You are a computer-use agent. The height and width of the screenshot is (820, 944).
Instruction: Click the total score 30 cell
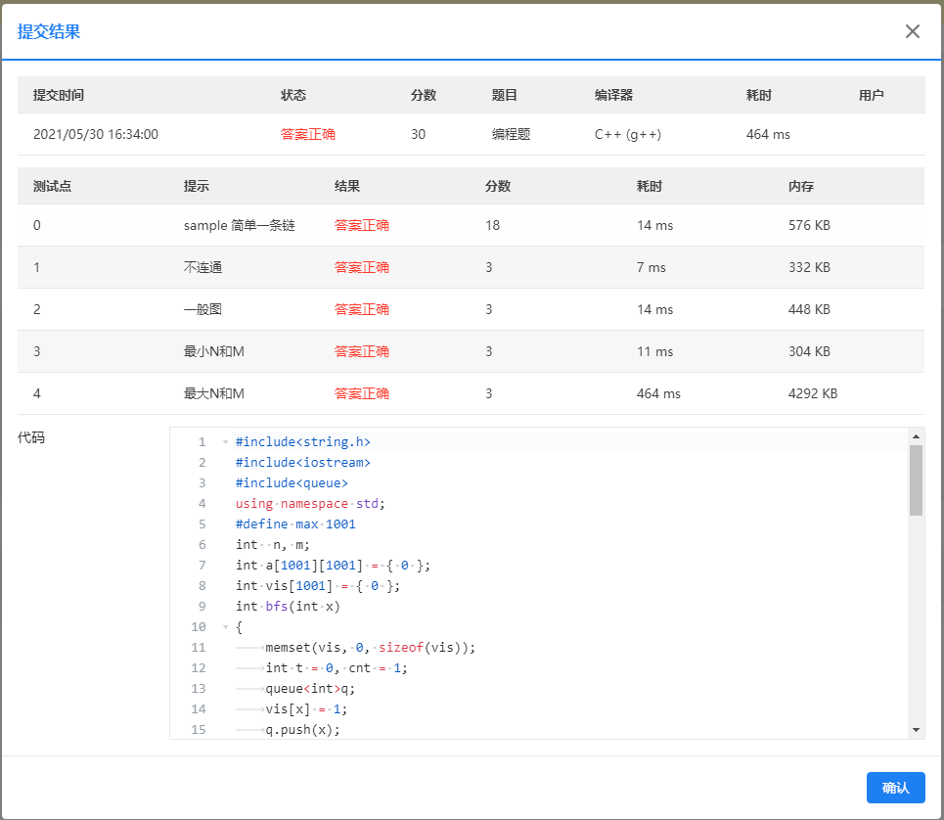[x=419, y=134]
